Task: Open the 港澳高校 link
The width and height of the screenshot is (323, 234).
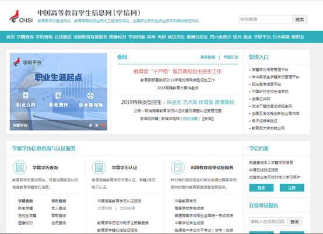Action: (224, 102)
